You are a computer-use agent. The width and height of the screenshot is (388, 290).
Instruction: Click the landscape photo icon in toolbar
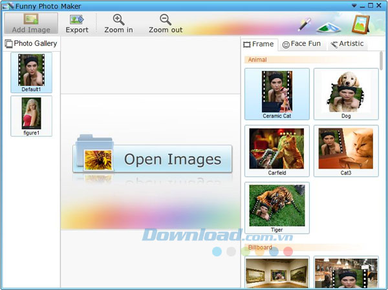pos(329,27)
